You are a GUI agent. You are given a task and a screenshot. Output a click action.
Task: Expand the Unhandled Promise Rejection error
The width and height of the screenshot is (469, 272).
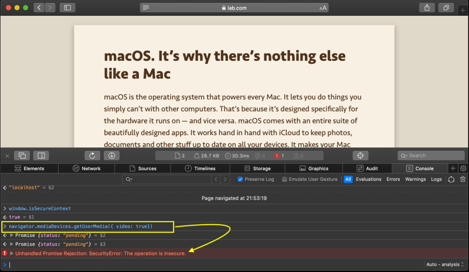[12, 253]
